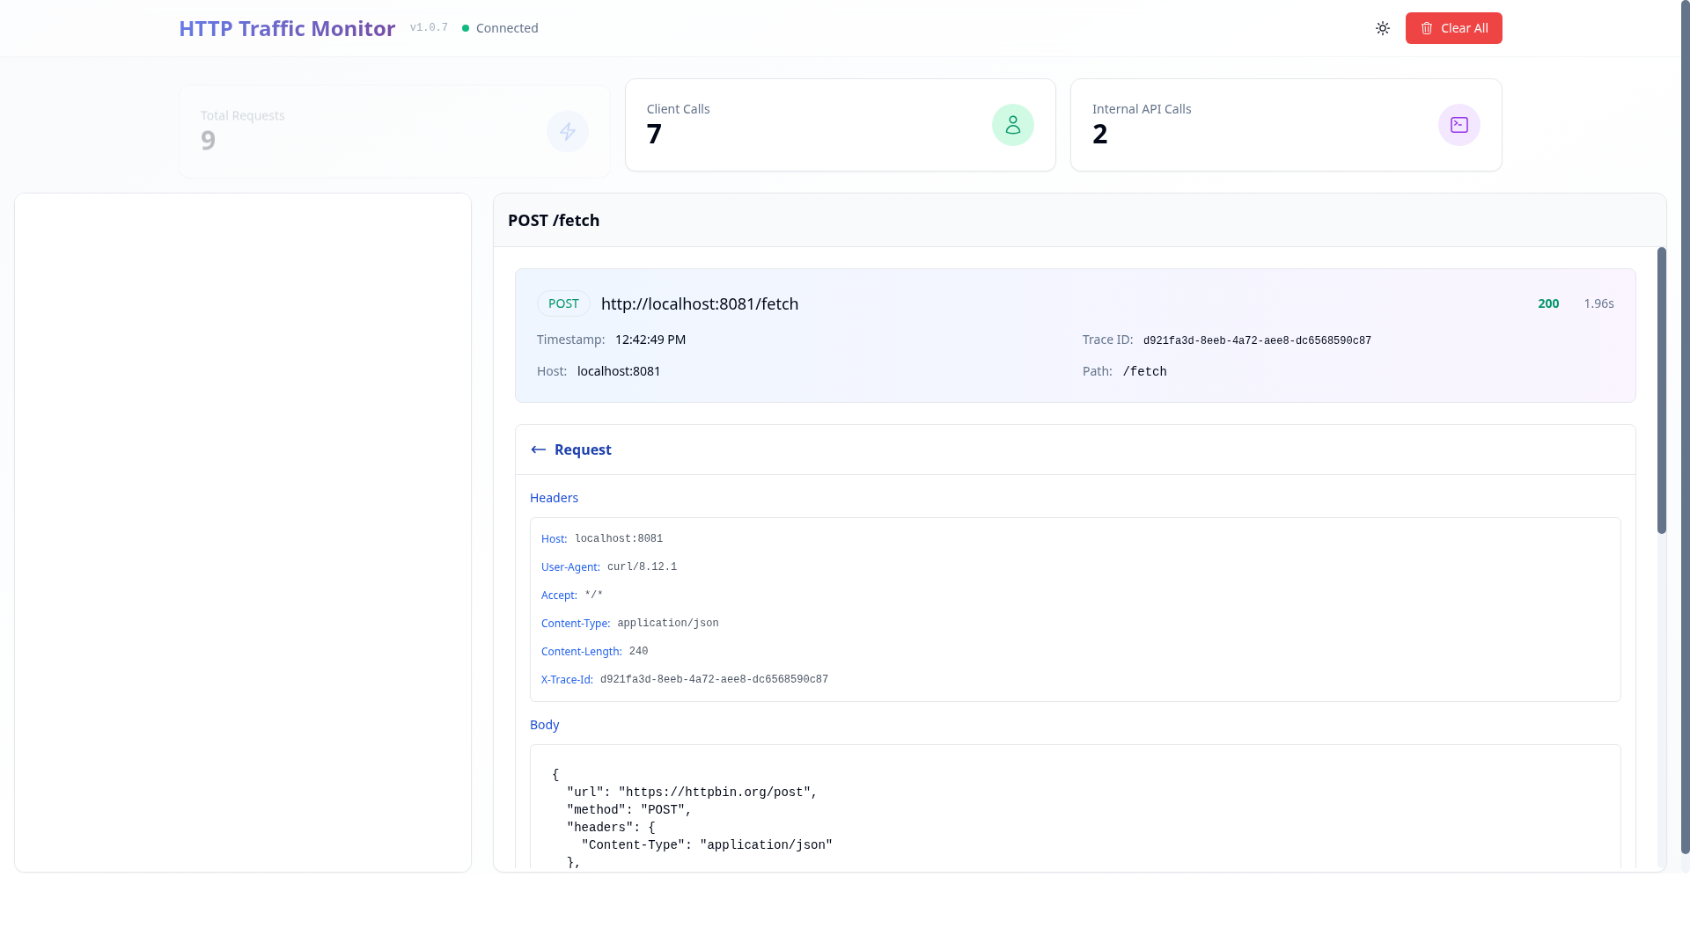This screenshot has height=950, width=1690.
Task: Click the POST method badge
Action: (563, 303)
